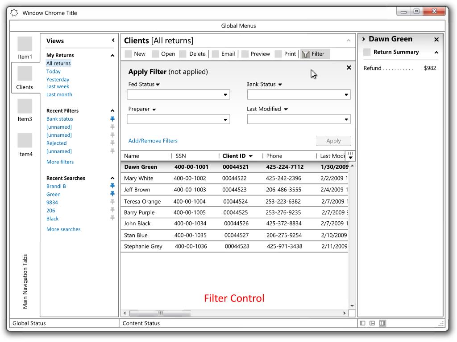Viewport: 457px width, 342px height.
Task: Close the Dawn Green details pane
Action: point(436,40)
